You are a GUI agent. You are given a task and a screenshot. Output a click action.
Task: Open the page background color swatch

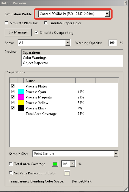pos(67,173)
